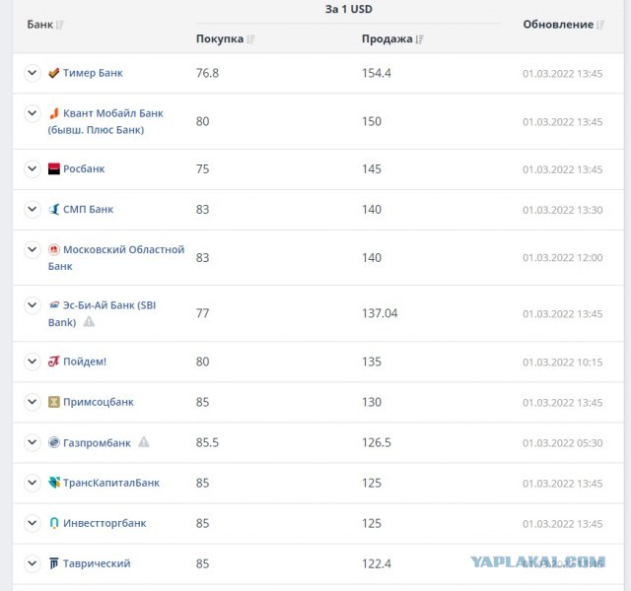Expand the Тимер Банк row
Viewport: 631px width, 591px height.
click(x=33, y=73)
